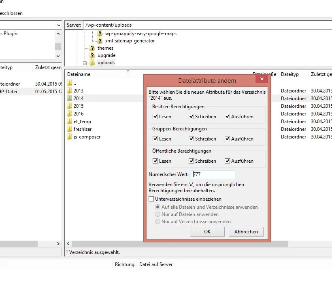Uncheck Schreiben under Besitzer-Berechtigungen

191,117
